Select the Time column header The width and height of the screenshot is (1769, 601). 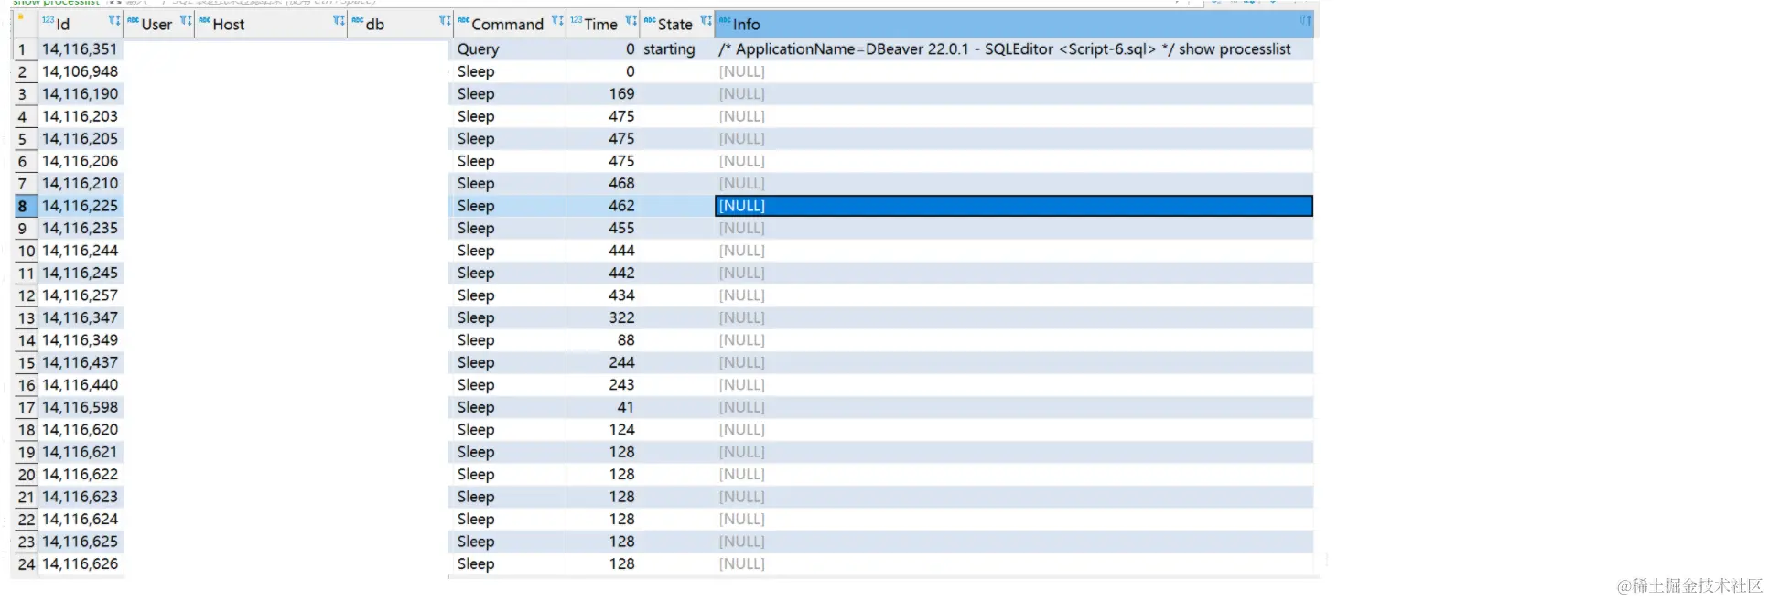[x=603, y=24]
